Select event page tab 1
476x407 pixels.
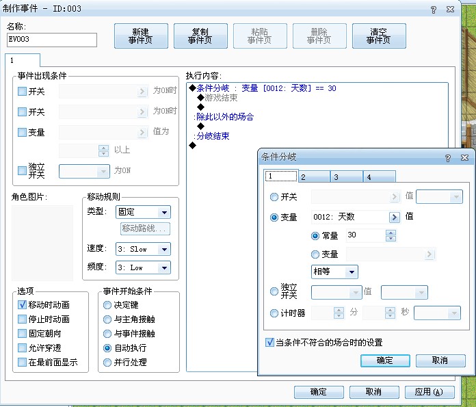click(23, 60)
